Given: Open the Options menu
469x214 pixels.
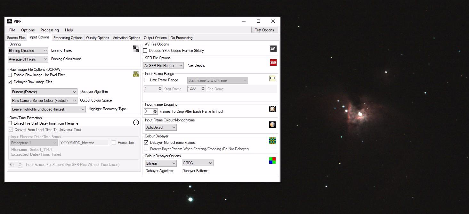Looking at the screenshot, I should click(x=28, y=30).
